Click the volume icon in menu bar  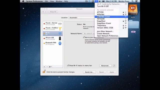pyautogui.click(x=100, y=1)
